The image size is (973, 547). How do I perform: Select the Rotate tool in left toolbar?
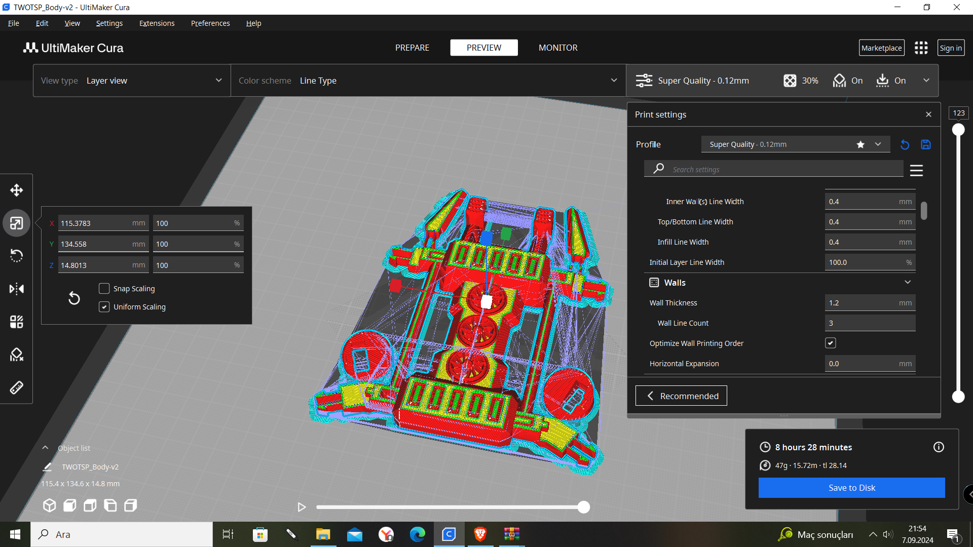coord(17,256)
